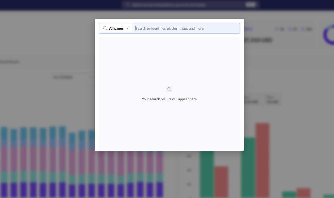Viewport: 334px width, 198px height.
Task: Click the small green bar at bottom right corner
Action: pyautogui.click(x=329, y=196)
